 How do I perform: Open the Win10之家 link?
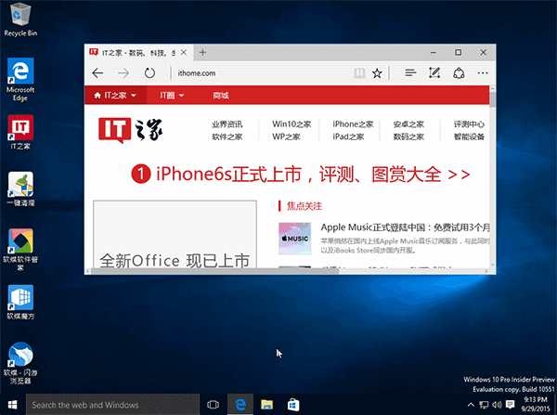[291, 124]
